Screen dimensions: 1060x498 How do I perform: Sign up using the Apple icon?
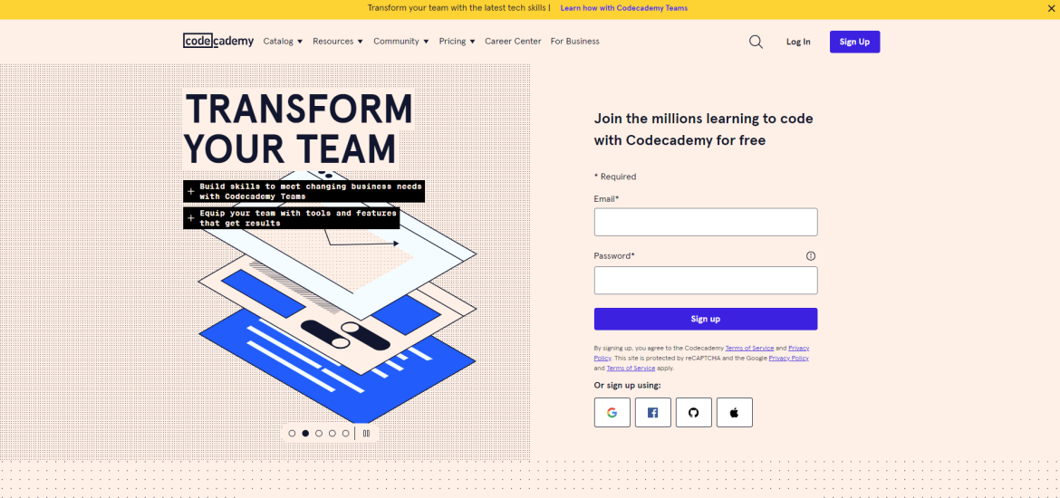click(734, 412)
